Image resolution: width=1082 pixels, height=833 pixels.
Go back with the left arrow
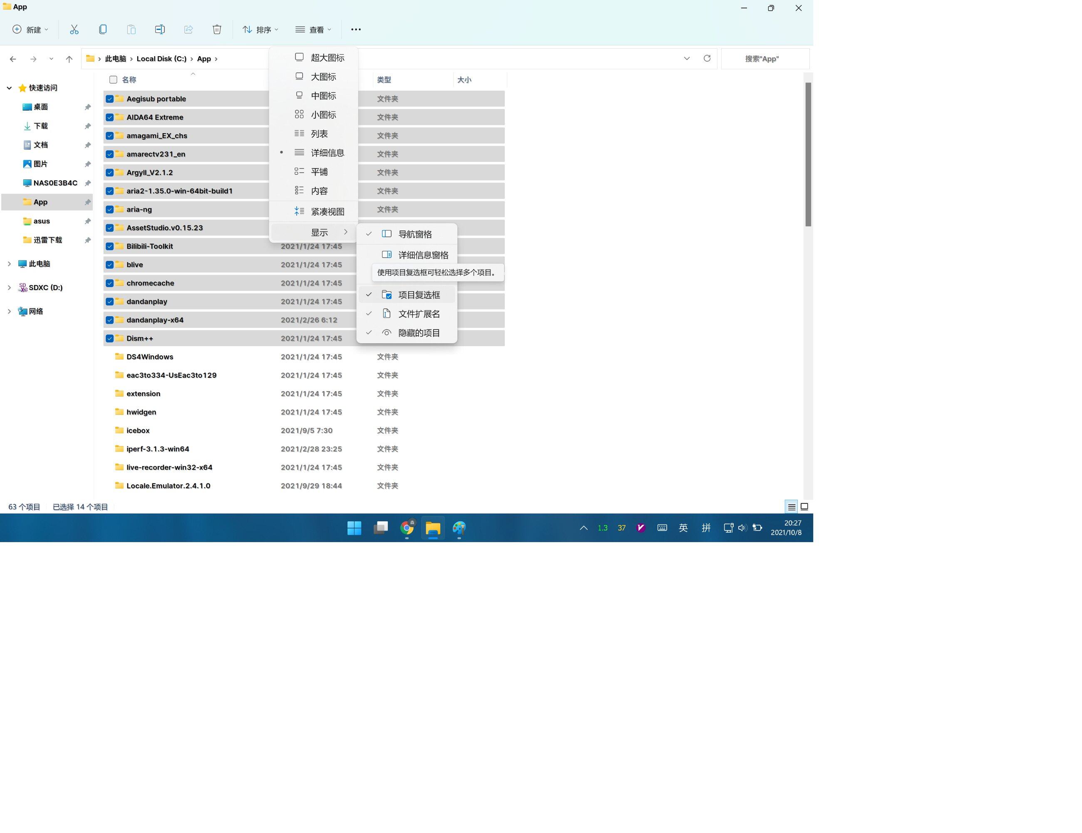click(x=13, y=59)
